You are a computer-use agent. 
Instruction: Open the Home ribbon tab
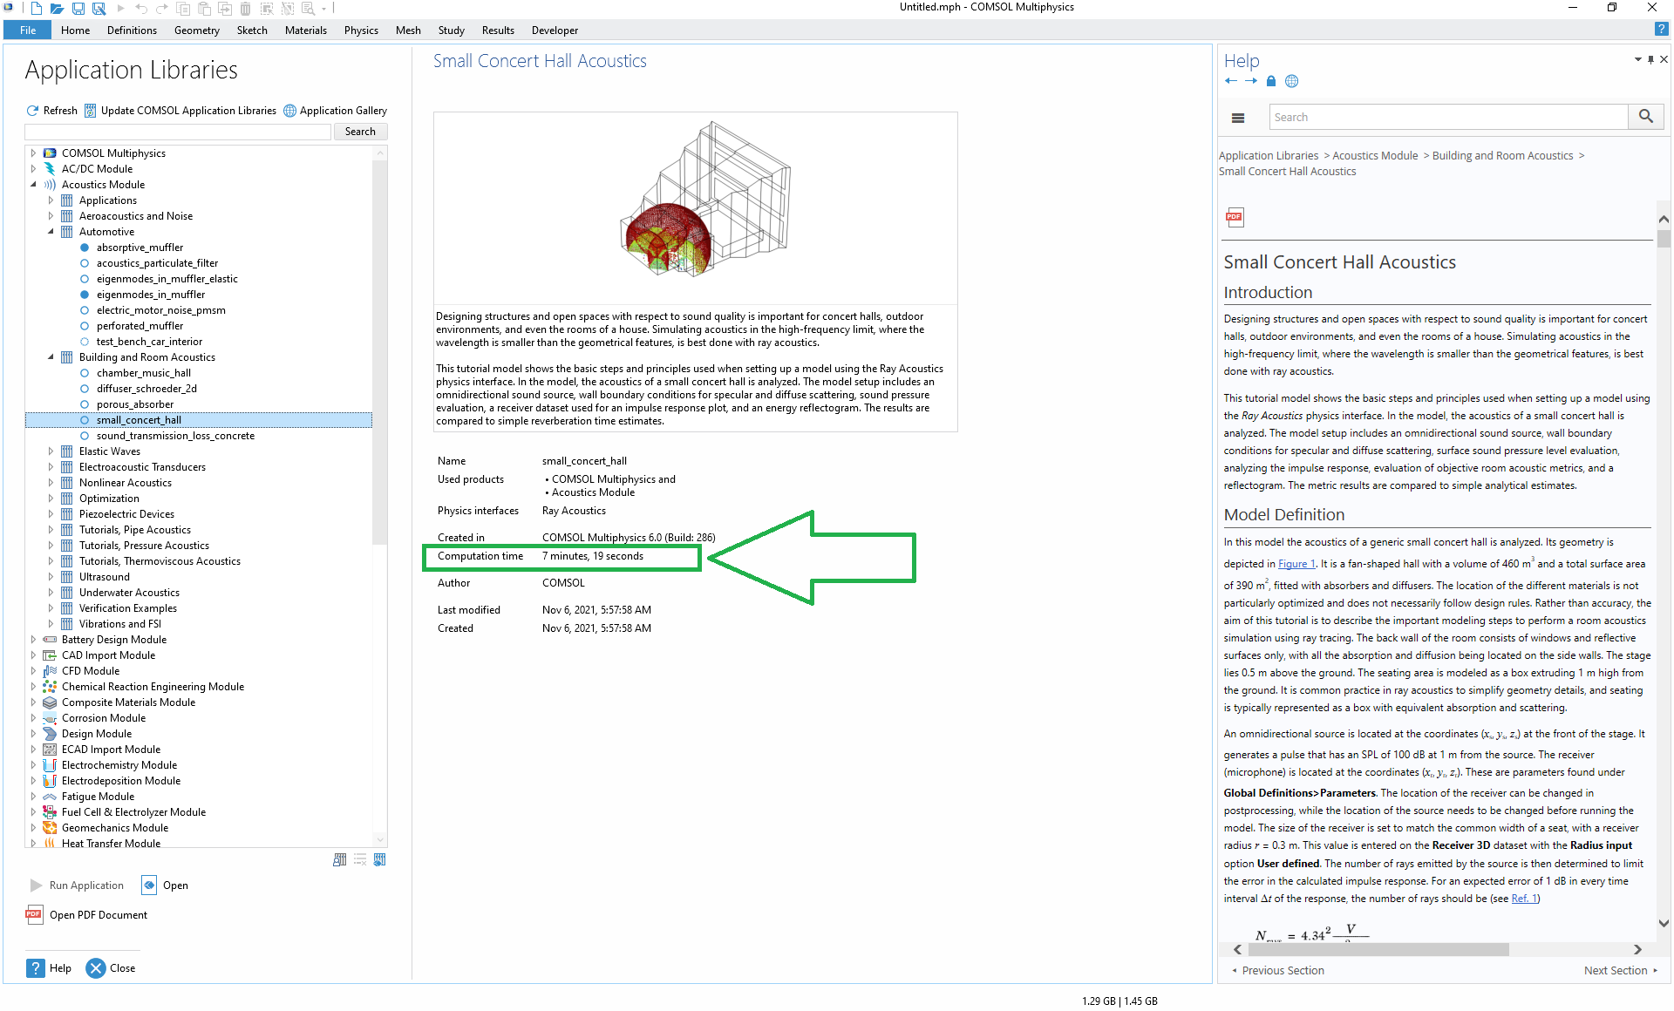(75, 30)
